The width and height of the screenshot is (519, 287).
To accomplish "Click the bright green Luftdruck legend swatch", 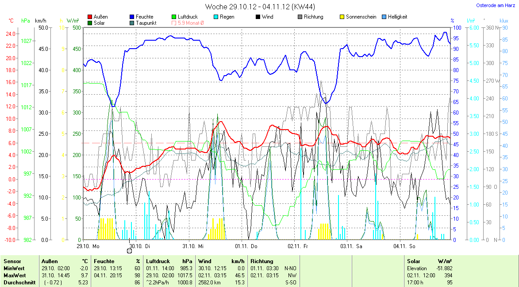I will click(x=174, y=17).
